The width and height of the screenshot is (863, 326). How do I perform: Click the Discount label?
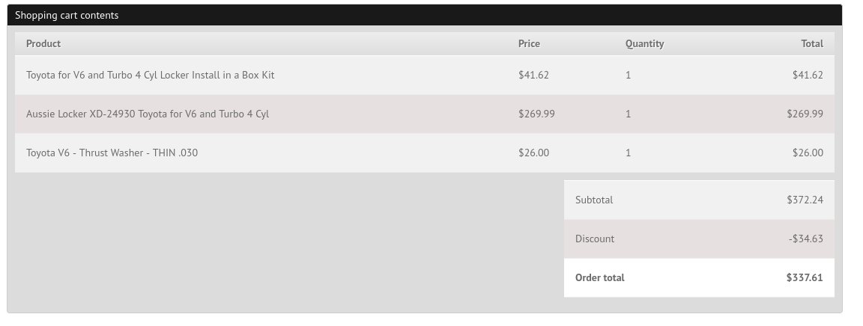point(594,239)
